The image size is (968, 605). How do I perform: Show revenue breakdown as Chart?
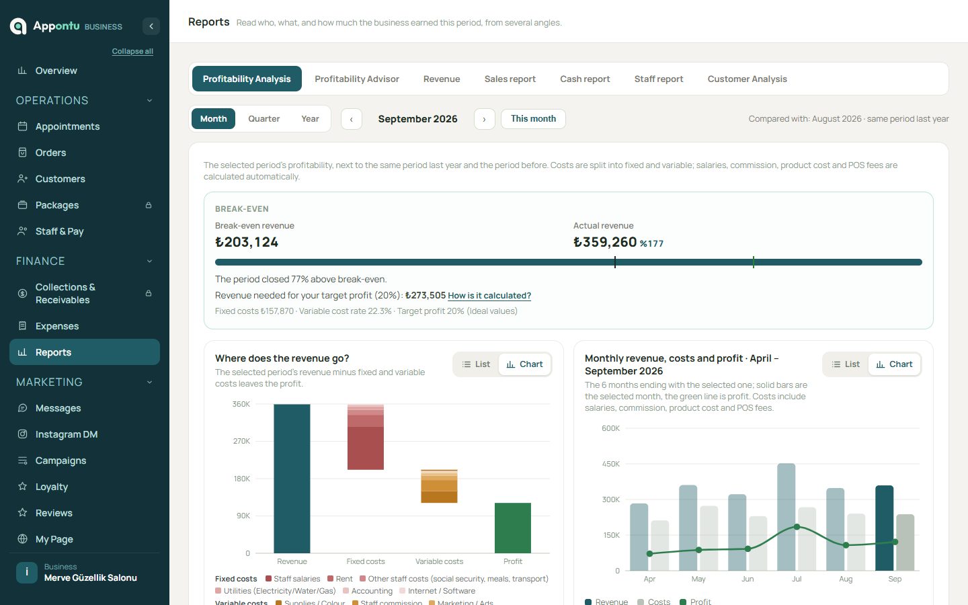coord(524,364)
